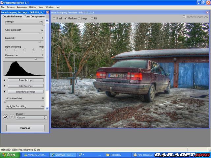Viewport: 211px width, 158px height.
Task: Open the Automate menu
Action: [x=22, y=7]
